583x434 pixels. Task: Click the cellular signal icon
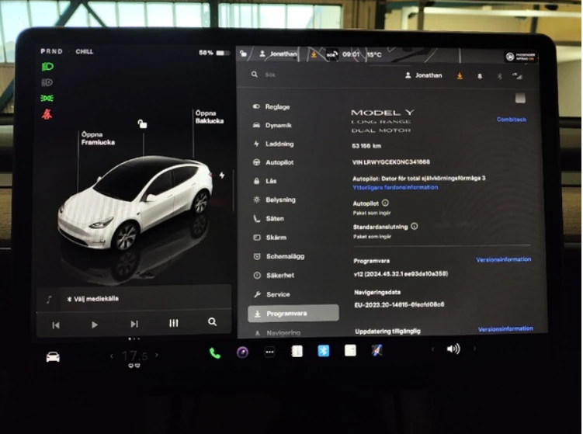click(x=517, y=77)
